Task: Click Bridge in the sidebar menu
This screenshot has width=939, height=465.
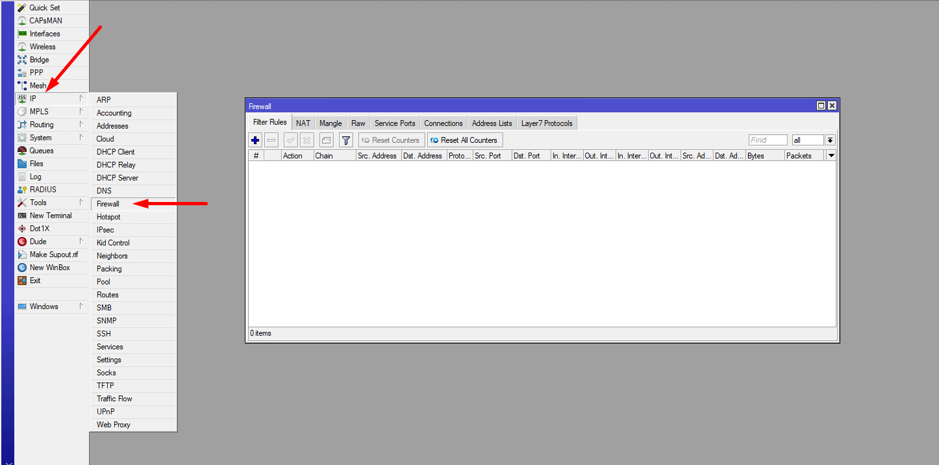Action: click(x=52, y=60)
